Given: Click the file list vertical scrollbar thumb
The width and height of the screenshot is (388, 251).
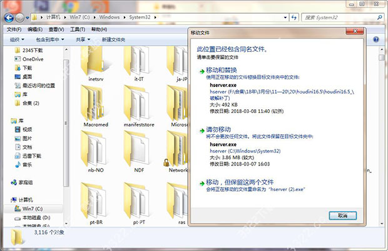Looking at the screenshot, I should (381, 57).
